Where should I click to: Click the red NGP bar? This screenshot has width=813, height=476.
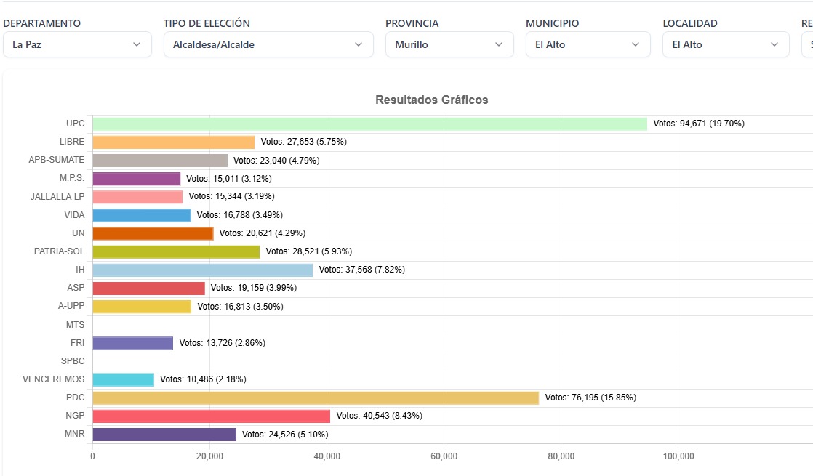(x=211, y=416)
